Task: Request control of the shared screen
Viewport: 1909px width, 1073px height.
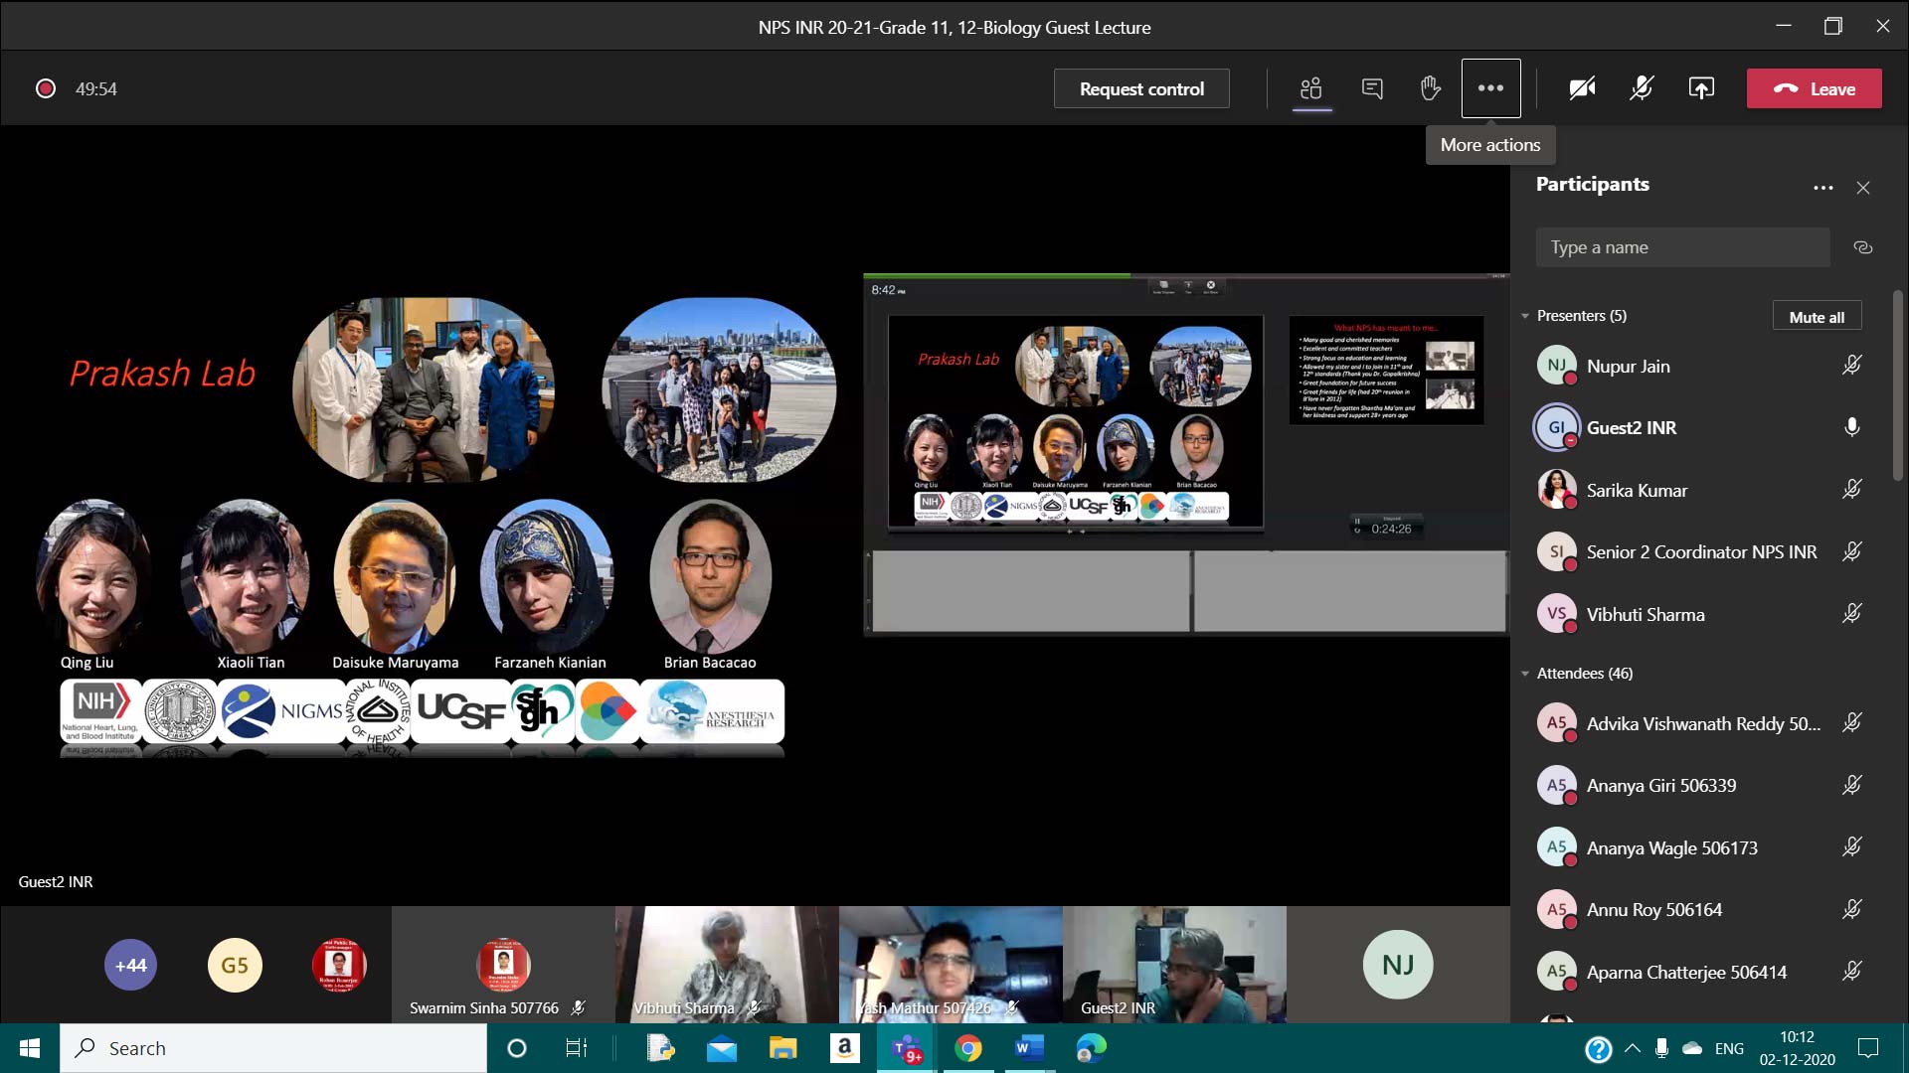Action: [x=1141, y=88]
